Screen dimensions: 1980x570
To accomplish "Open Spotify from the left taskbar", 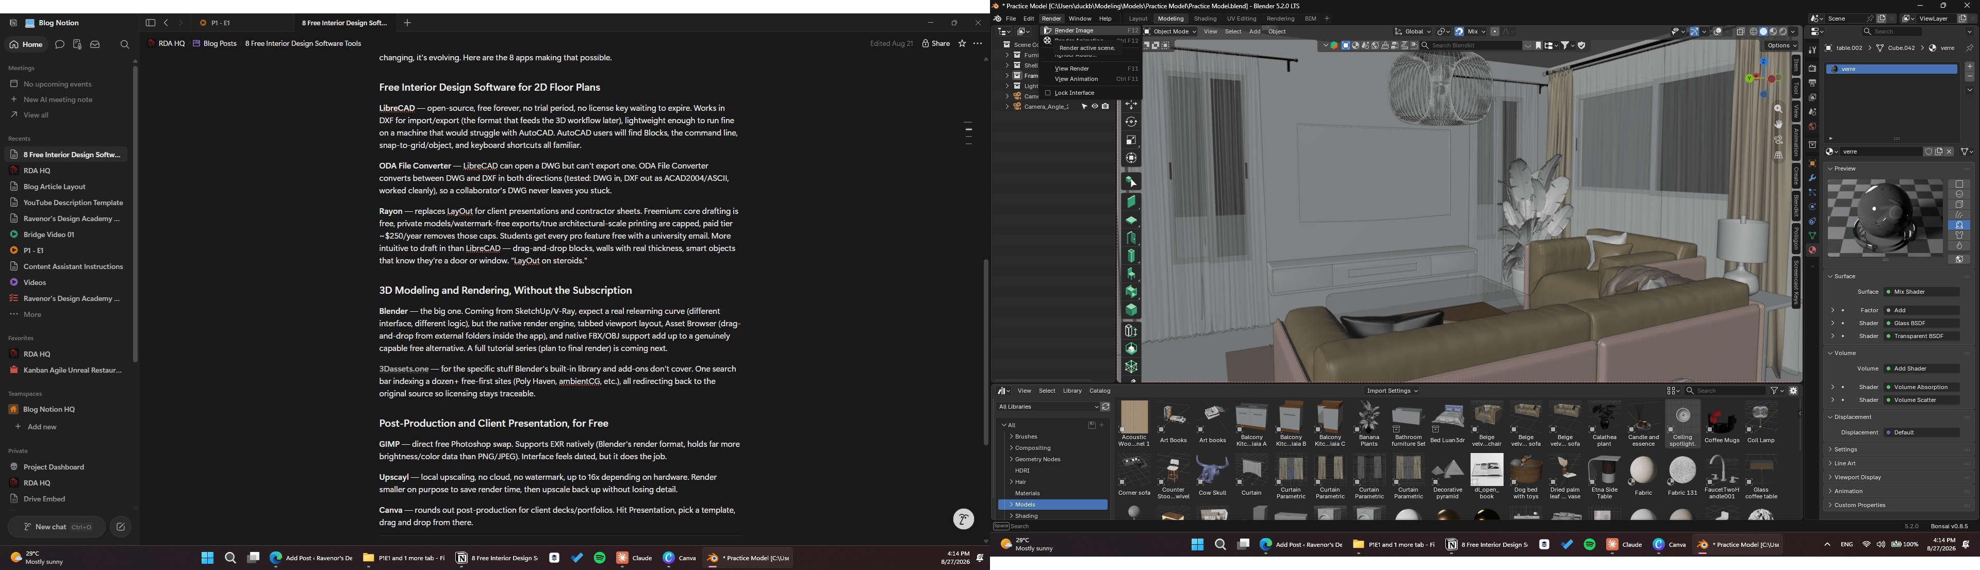I will 600,559.
